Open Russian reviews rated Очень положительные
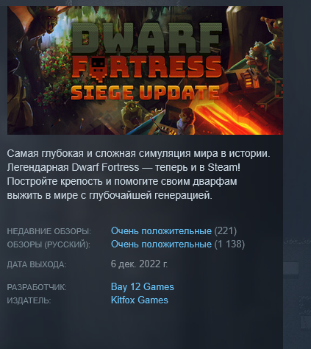Image resolution: width=311 pixels, height=349 pixels. click(161, 244)
